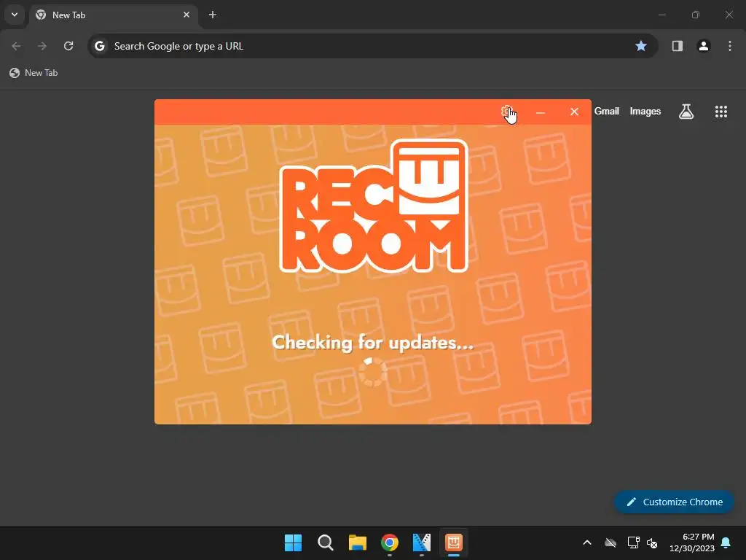This screenshot has height=560, width=746.
Task: Click the Customize Chrome button
Action: [674, 502]
